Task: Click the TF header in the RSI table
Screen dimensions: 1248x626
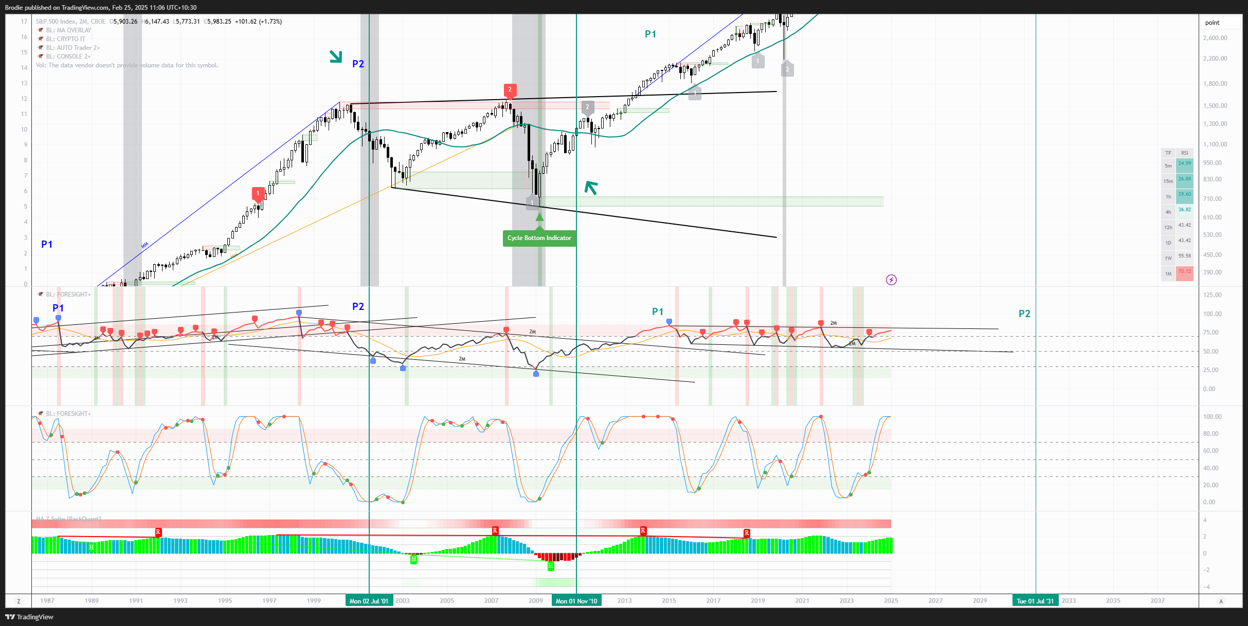Action: (x=1168, y=153)
